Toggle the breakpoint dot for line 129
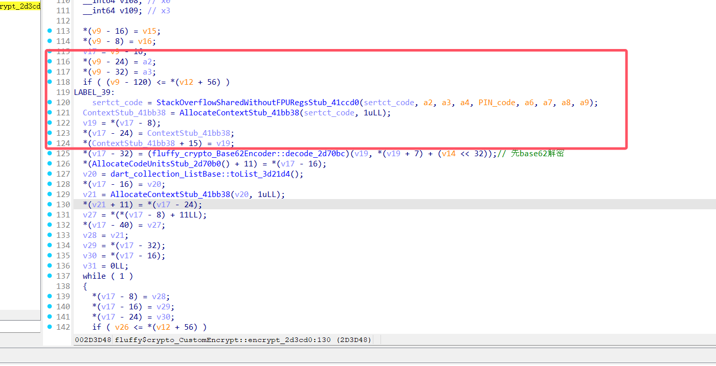This screenshot has width=716, height=366. 49,194
